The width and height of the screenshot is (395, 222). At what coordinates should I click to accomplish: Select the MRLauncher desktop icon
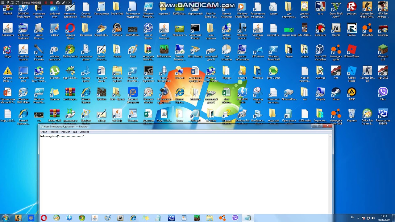click(164, 51)
